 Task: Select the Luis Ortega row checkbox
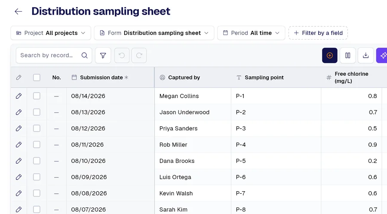pyautogui.click(x=37, y=177)
